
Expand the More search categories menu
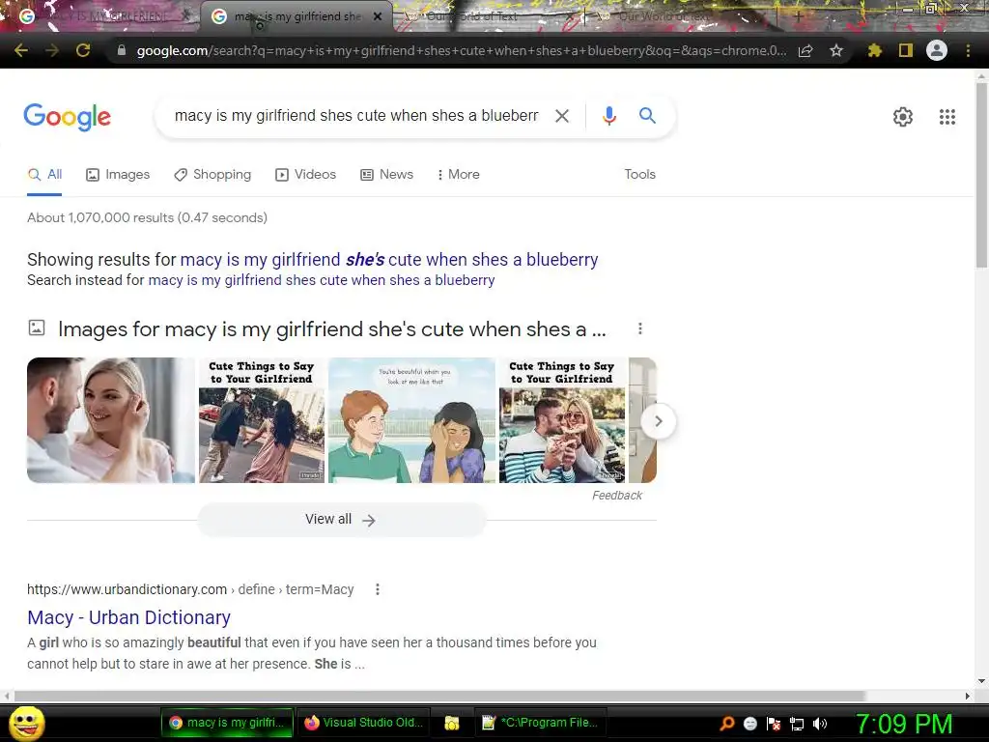[459, 175]
